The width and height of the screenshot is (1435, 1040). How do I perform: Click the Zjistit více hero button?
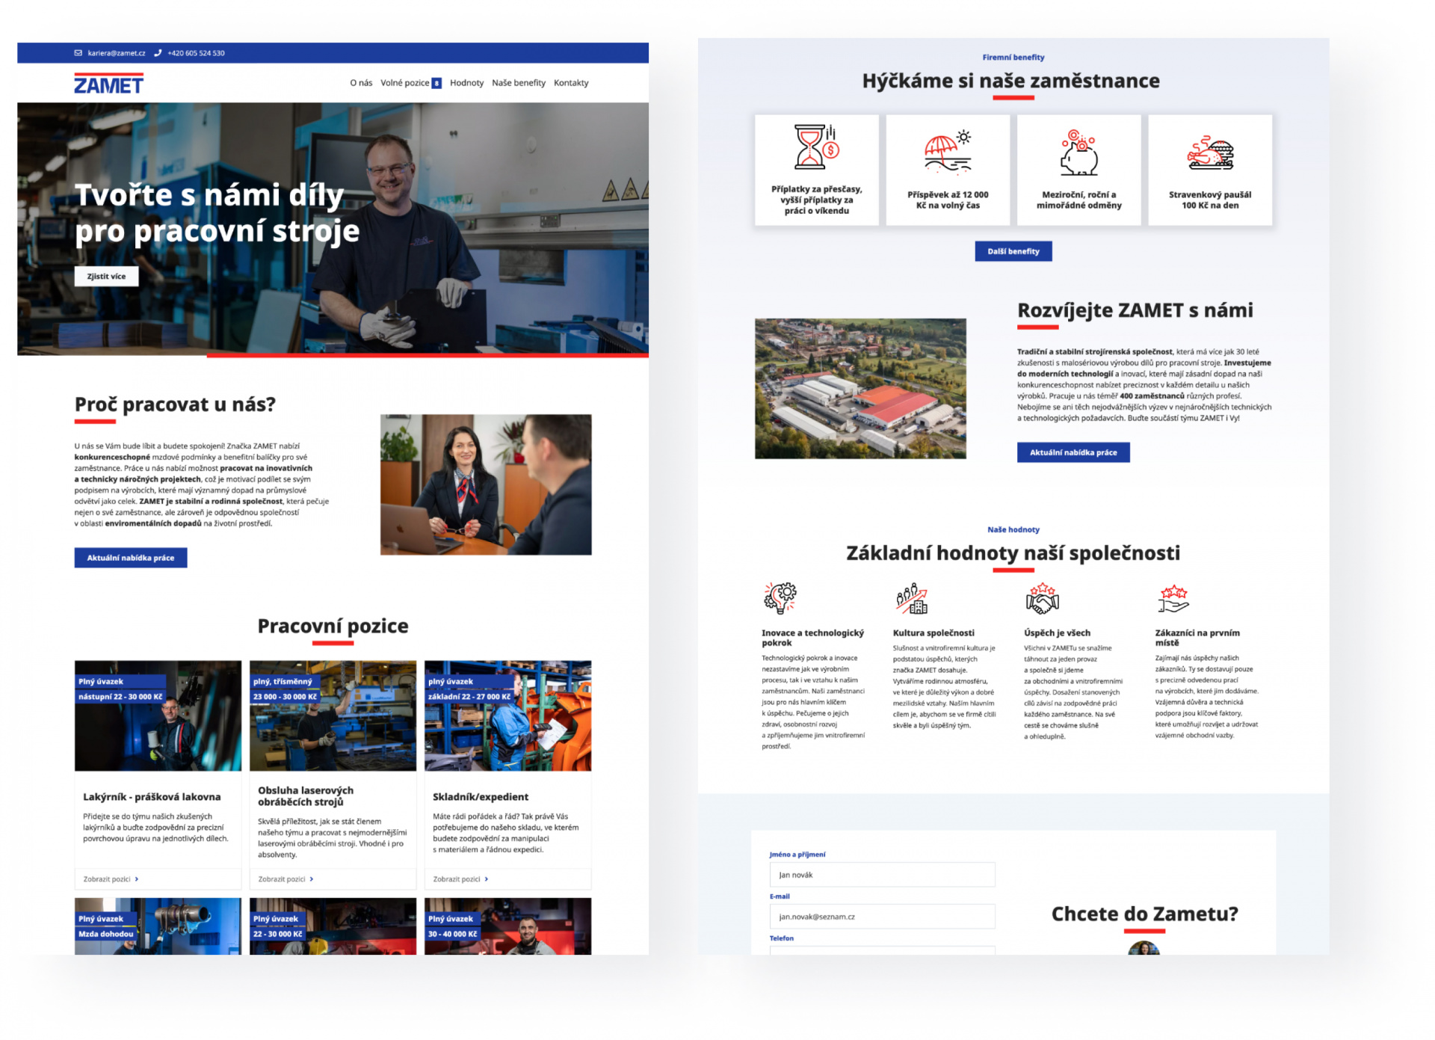pyautogui.click(x=106, y=277)
